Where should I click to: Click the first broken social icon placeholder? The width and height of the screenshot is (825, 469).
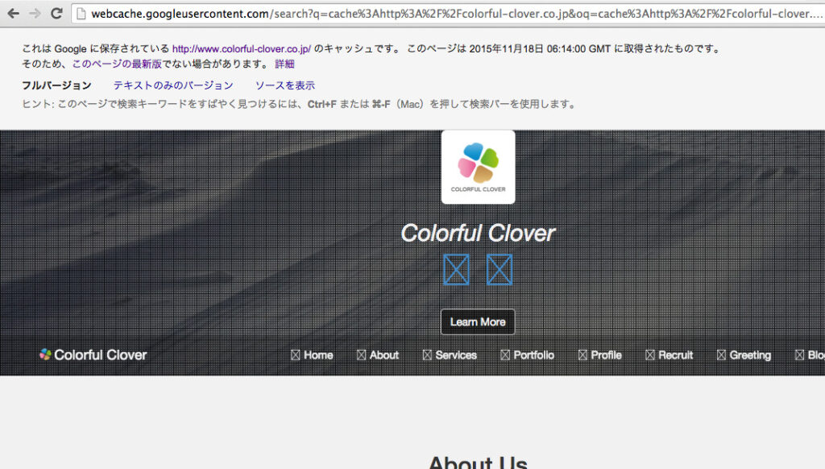[456, 269]
